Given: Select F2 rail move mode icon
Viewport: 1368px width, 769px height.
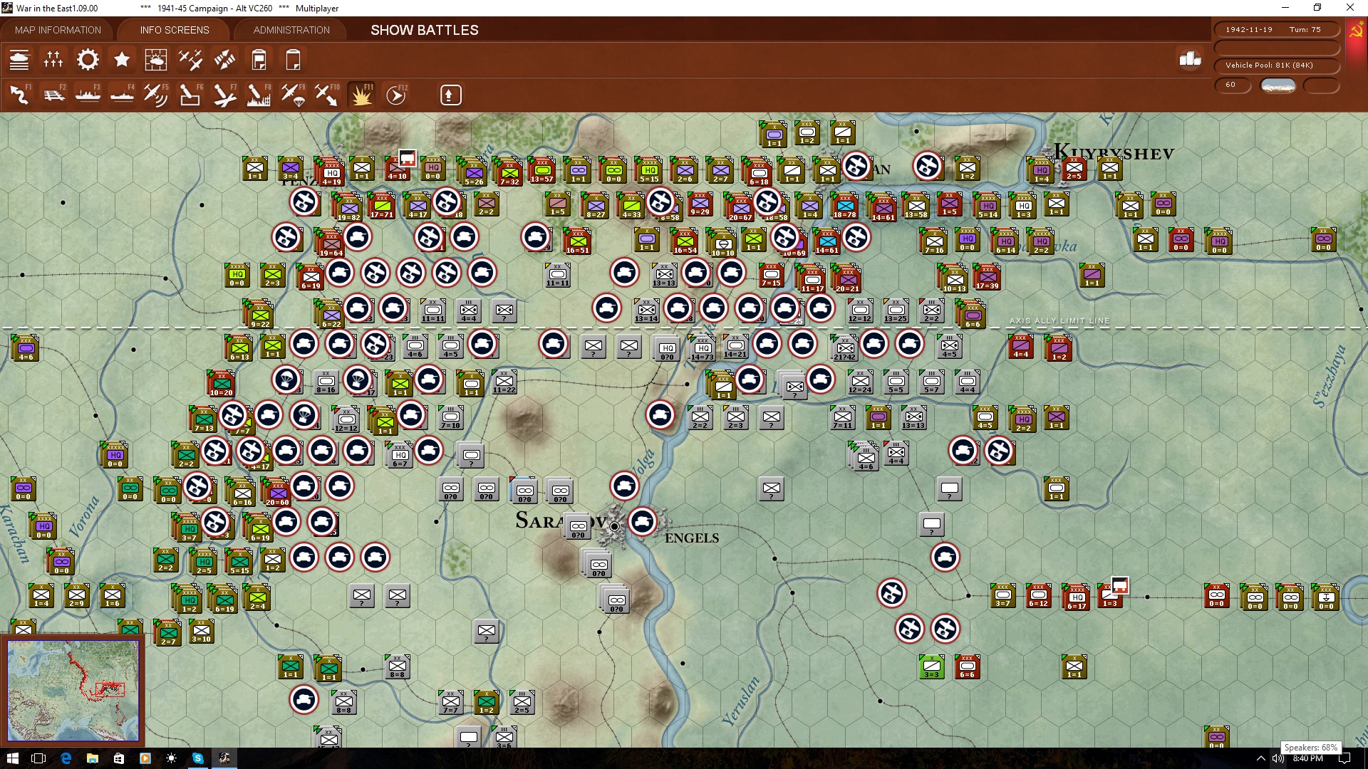Looking at the screenshot, I should 53,95.
